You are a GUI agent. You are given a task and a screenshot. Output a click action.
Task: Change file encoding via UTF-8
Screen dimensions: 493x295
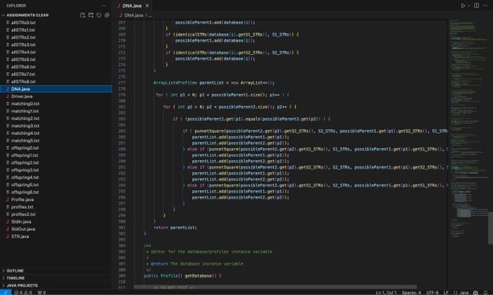coord(432,292)
